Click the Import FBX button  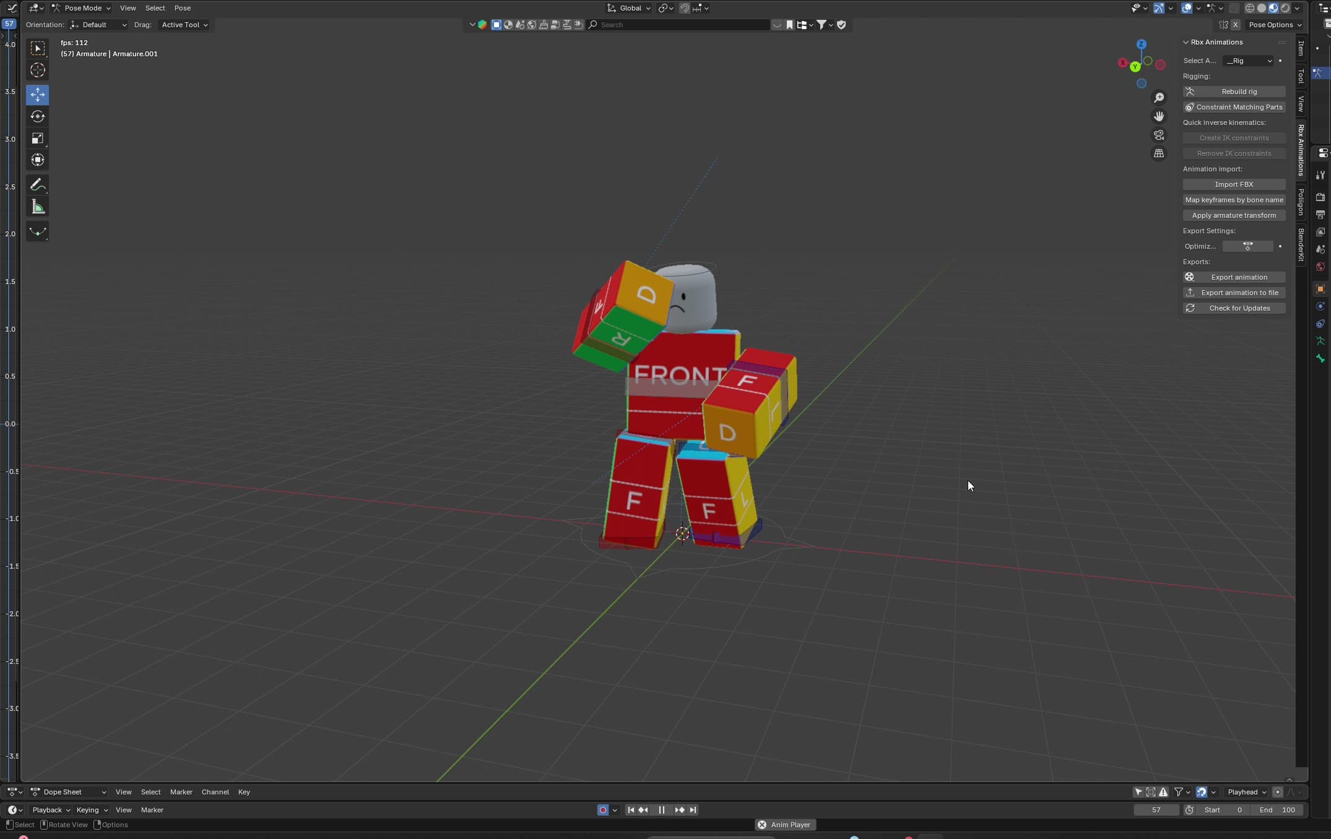[x=1234, y=184]
